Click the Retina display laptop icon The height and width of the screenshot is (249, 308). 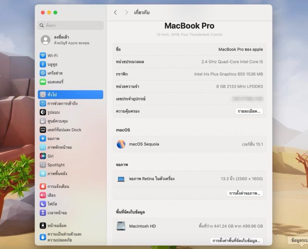pyautogui.click(x=121, y=179)
